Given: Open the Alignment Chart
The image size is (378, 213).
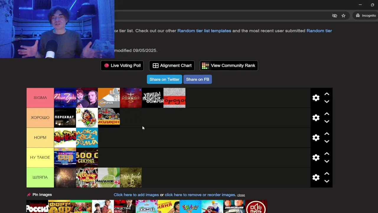Looking at the screenshot, I should pyautogui.click(x=172, y=66).
